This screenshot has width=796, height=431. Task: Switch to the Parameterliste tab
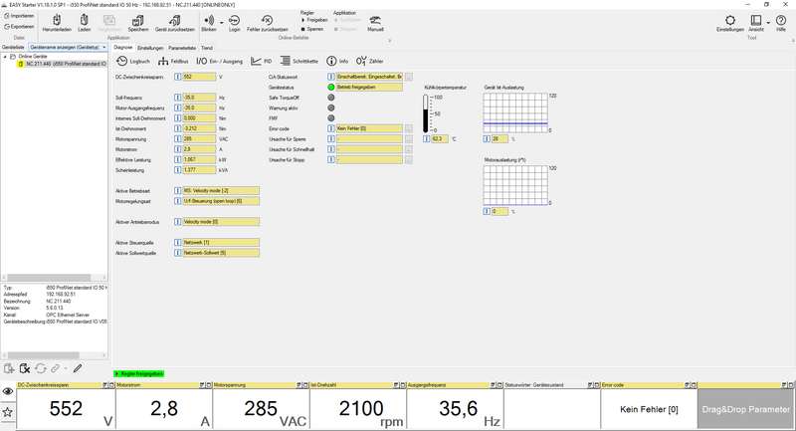(x=182, y=48)
